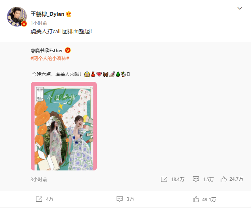
Task: Open the #两个人的小森林# hashtag topic
Action: coord(50,58)
